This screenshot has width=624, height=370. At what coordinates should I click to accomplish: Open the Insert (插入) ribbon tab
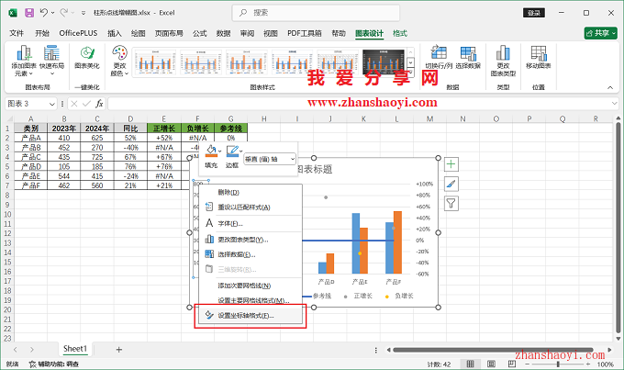click(x=115, y=33)
